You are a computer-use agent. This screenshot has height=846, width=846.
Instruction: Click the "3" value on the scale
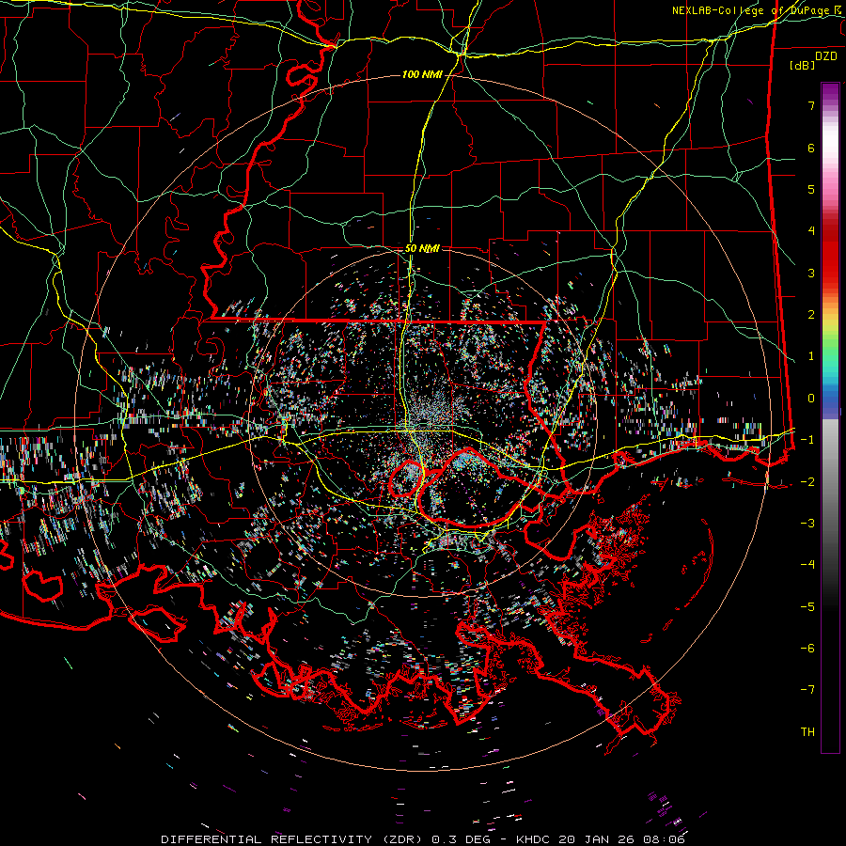811,273
